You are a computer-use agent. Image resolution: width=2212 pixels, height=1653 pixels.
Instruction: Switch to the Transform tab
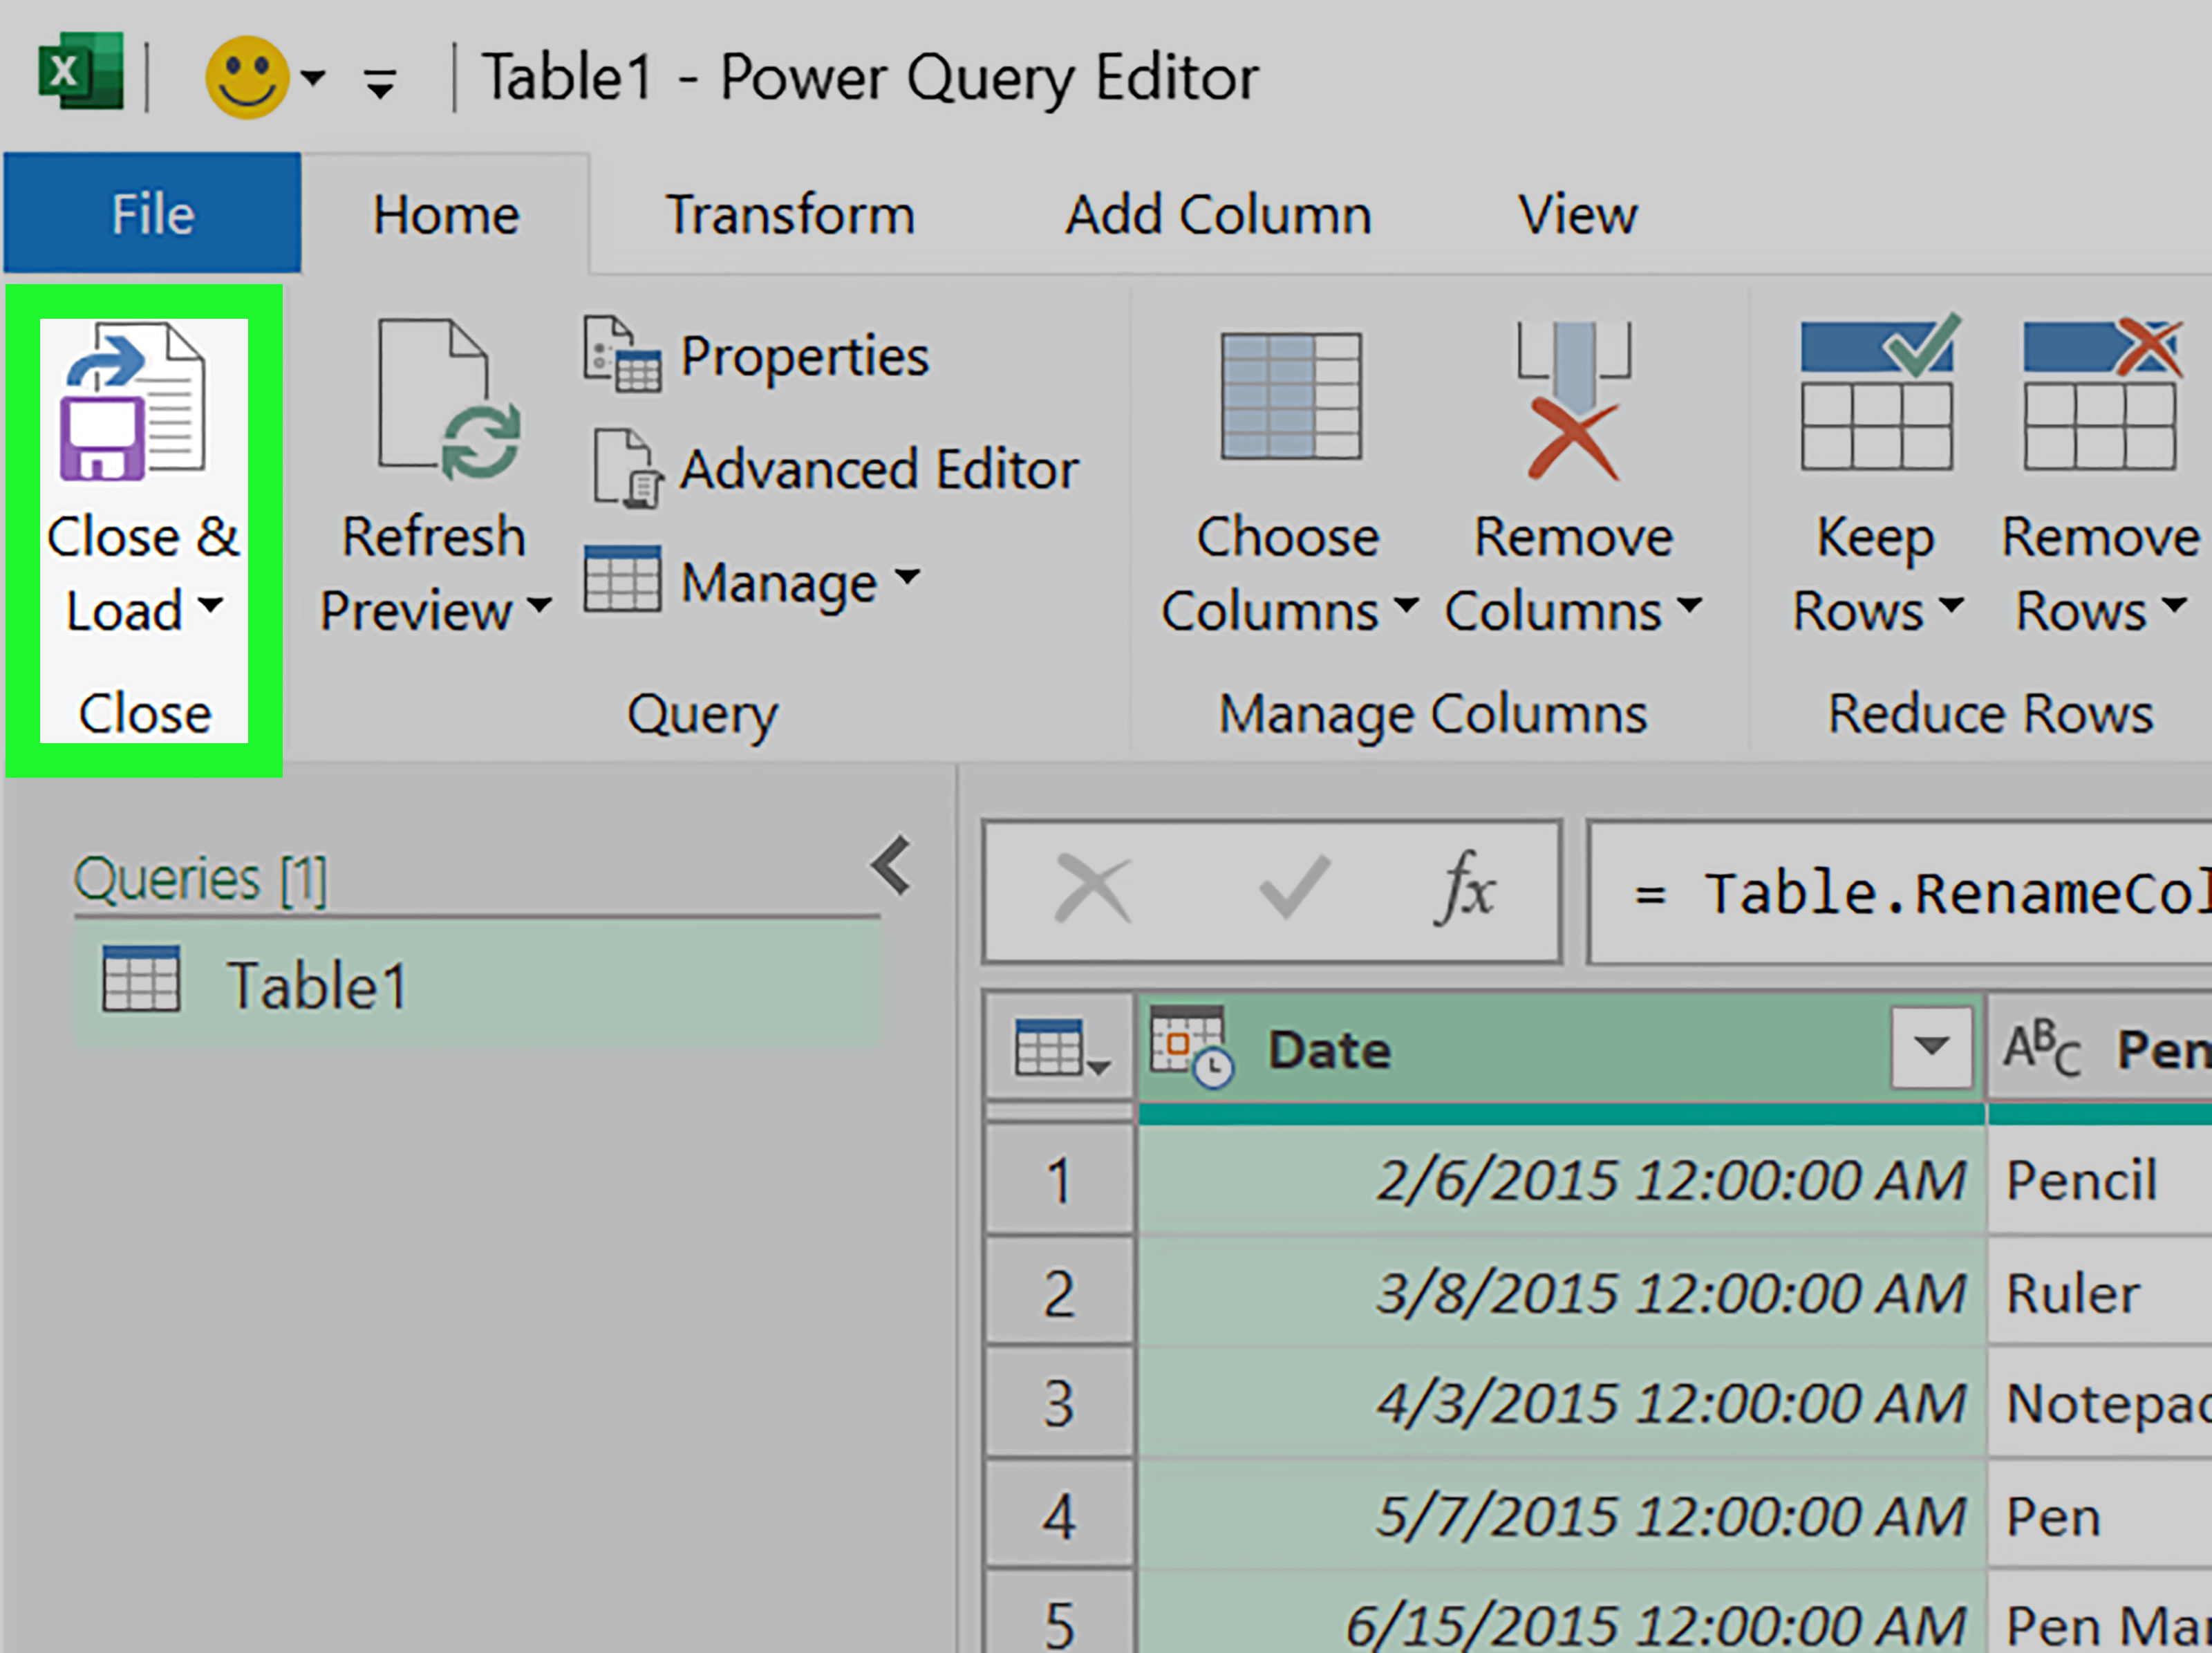tap(790, 215)
